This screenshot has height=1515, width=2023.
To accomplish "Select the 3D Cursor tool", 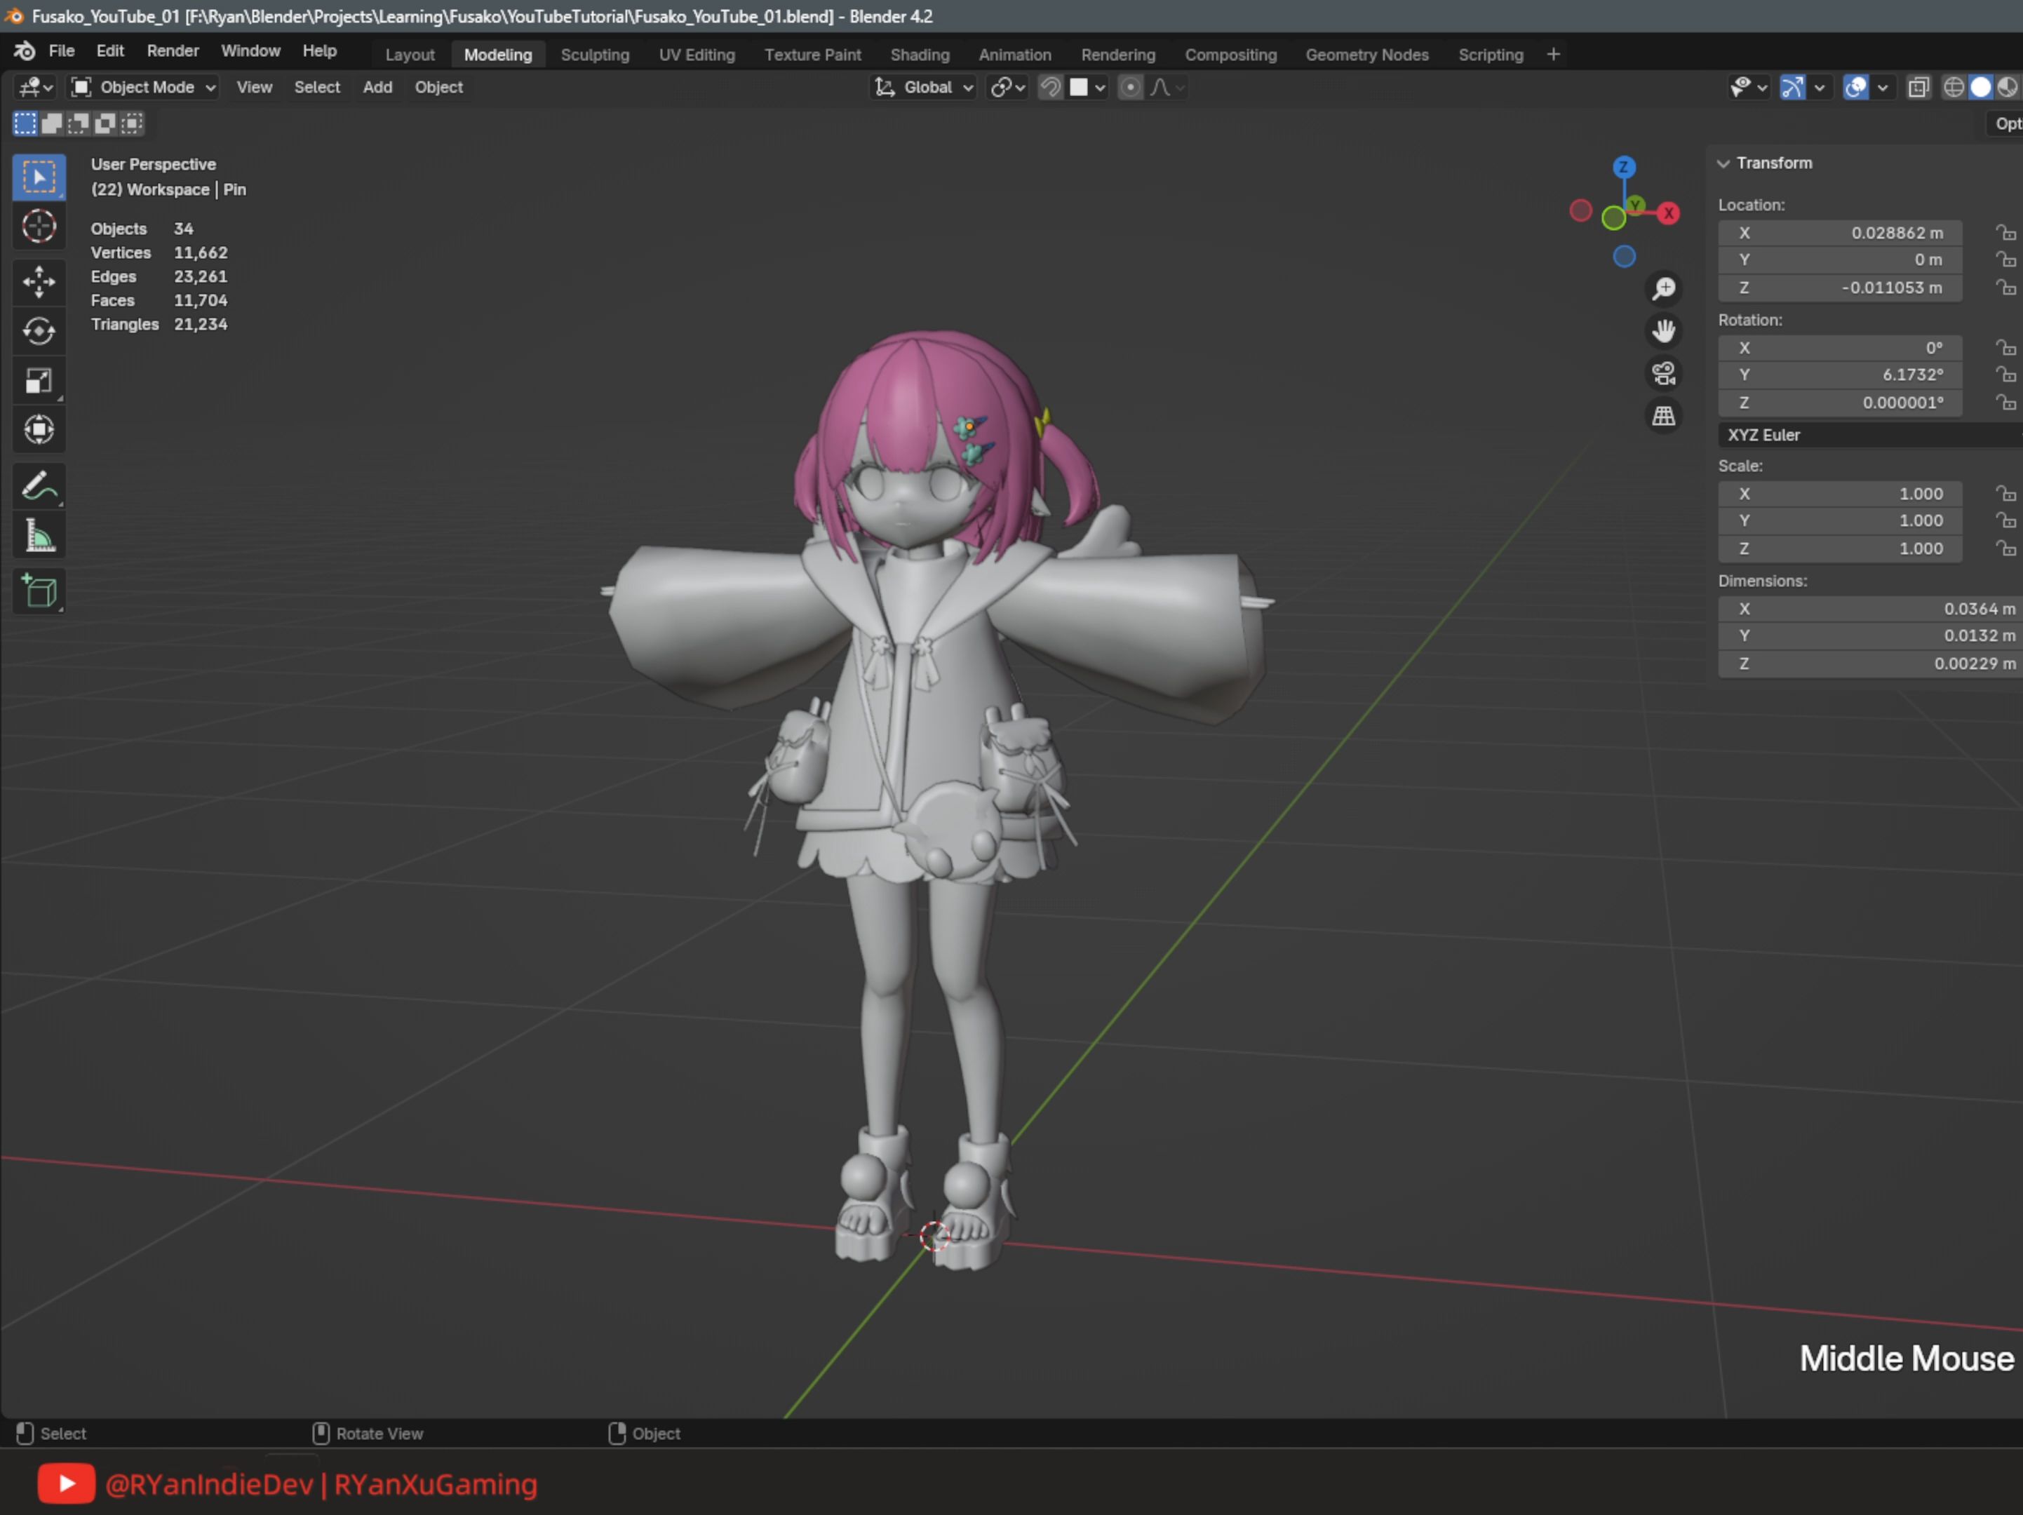I will coord(39,226).
